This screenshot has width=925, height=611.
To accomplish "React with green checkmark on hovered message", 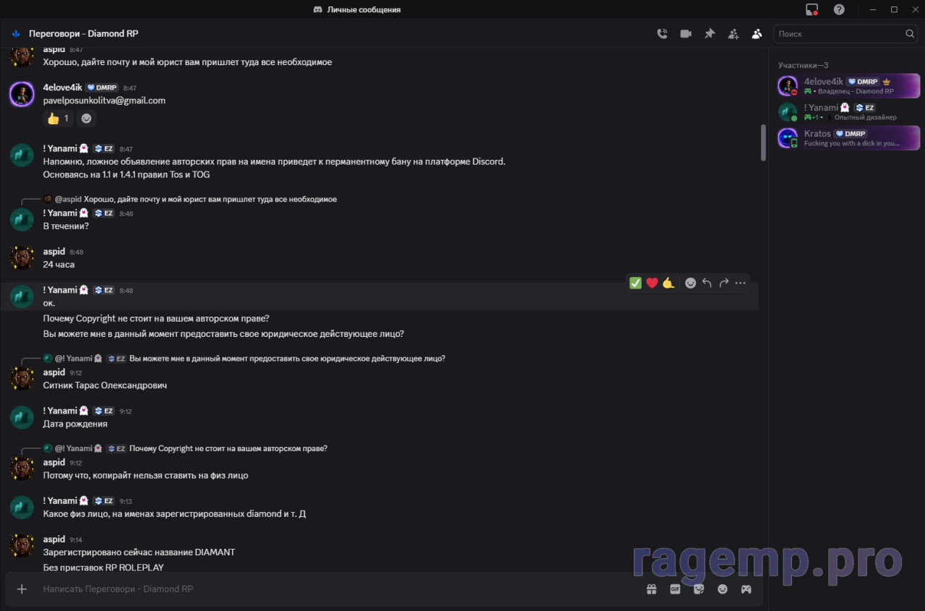I will point(635,283).
